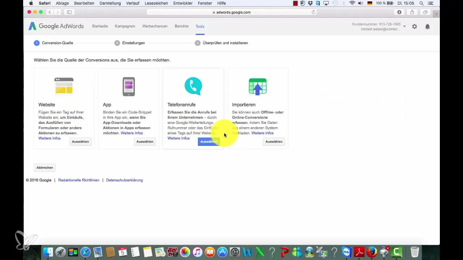Open Finder from the Dock

(48, 252)
